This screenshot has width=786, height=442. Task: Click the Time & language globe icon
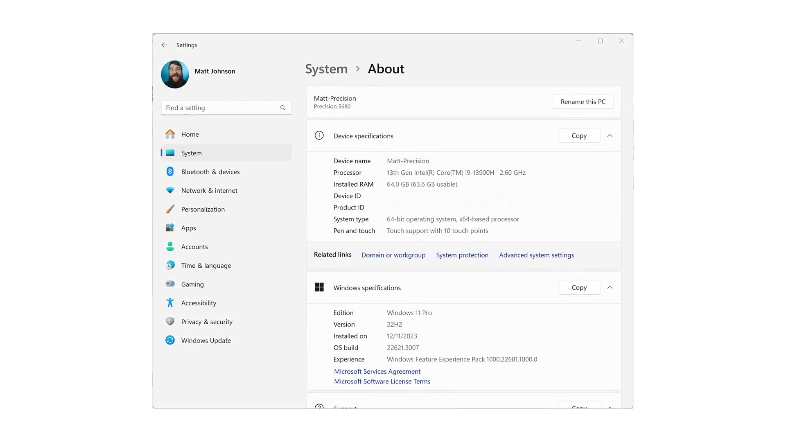point(170,266)
